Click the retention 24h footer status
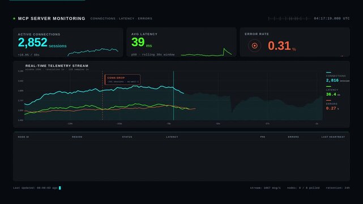Screen dimensions: 363x204 tap(338, 188)
